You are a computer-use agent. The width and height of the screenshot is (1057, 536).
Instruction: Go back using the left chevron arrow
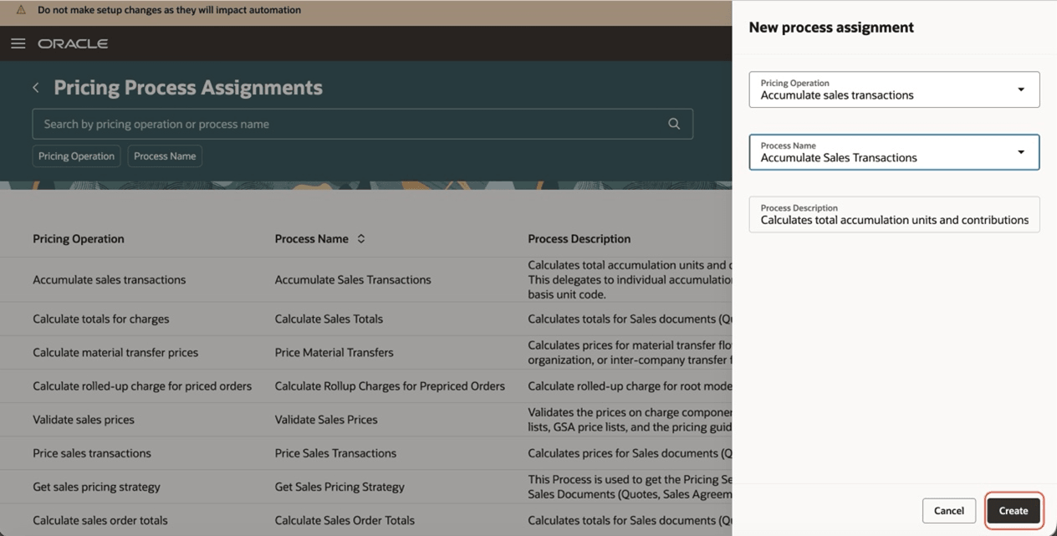36,88
